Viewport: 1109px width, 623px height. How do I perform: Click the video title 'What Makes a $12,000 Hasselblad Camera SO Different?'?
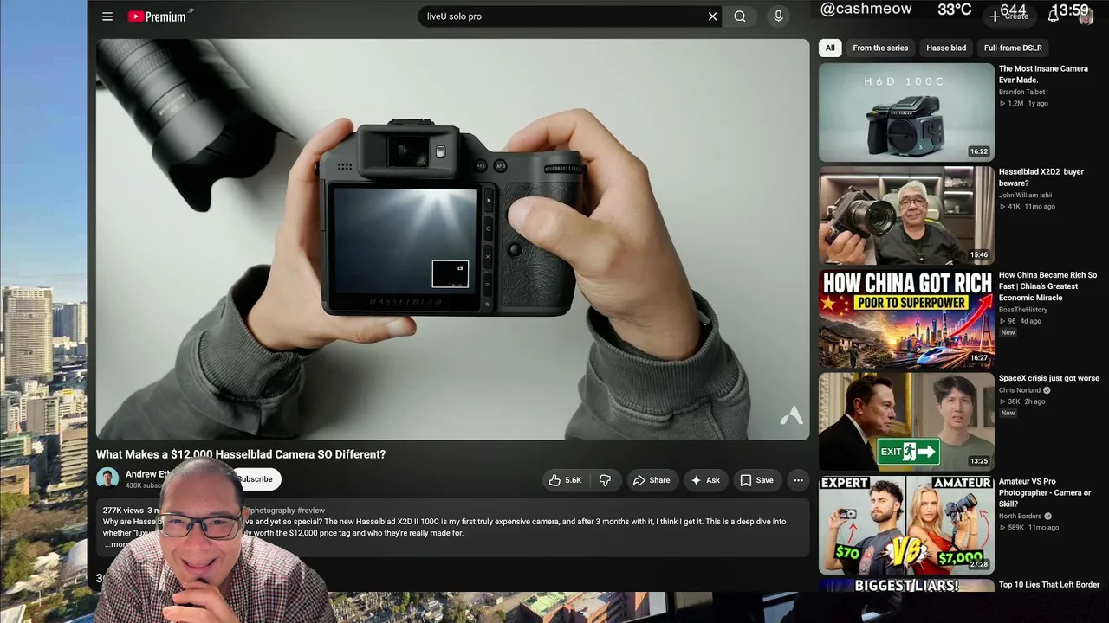click(241, 454)
